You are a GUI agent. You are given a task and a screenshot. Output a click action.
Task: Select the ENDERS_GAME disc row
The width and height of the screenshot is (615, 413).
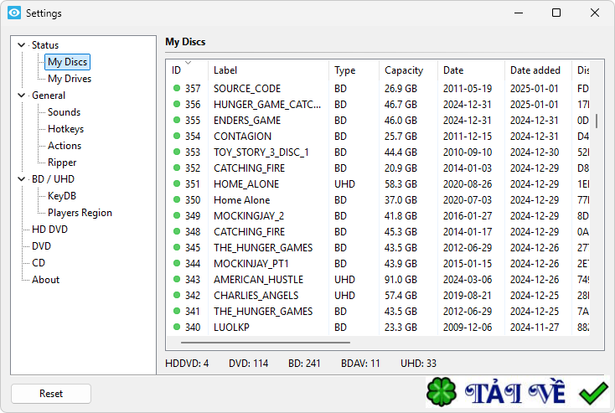[378, 121]
